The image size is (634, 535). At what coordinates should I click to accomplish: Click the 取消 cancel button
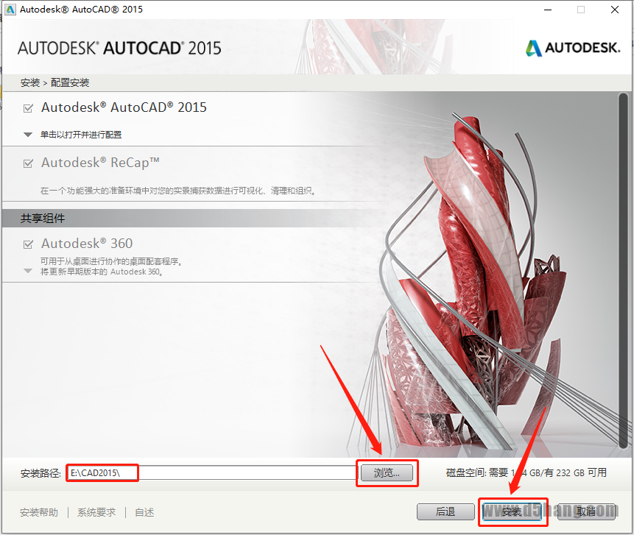(x=586, y=512)
